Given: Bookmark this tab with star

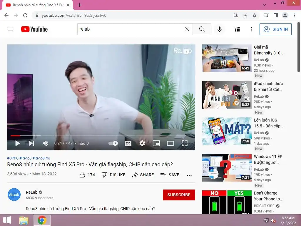Looking at the screenshot, I should pos(255,15).
